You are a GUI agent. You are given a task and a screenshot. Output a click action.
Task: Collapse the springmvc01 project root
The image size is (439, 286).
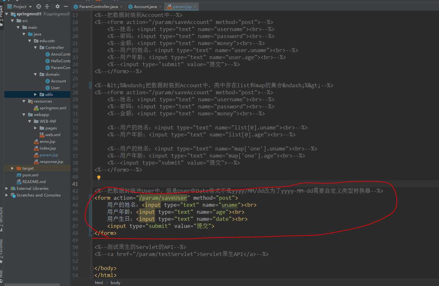tap(7, 14)
